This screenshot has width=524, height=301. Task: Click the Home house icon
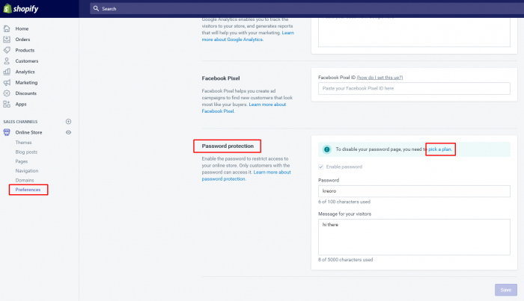[x=7, y=28]
